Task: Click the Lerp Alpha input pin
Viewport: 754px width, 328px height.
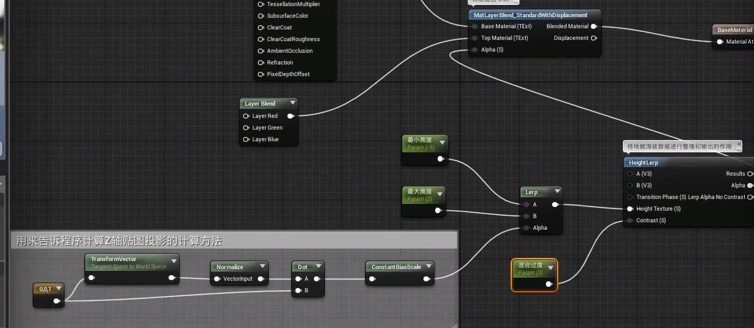Action: [526, 228]
